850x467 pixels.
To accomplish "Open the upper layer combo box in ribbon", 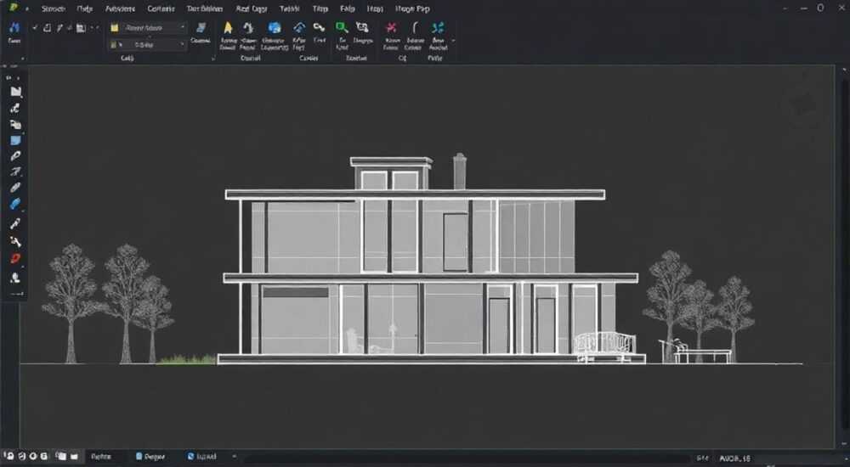I will (x=148, y=28).
